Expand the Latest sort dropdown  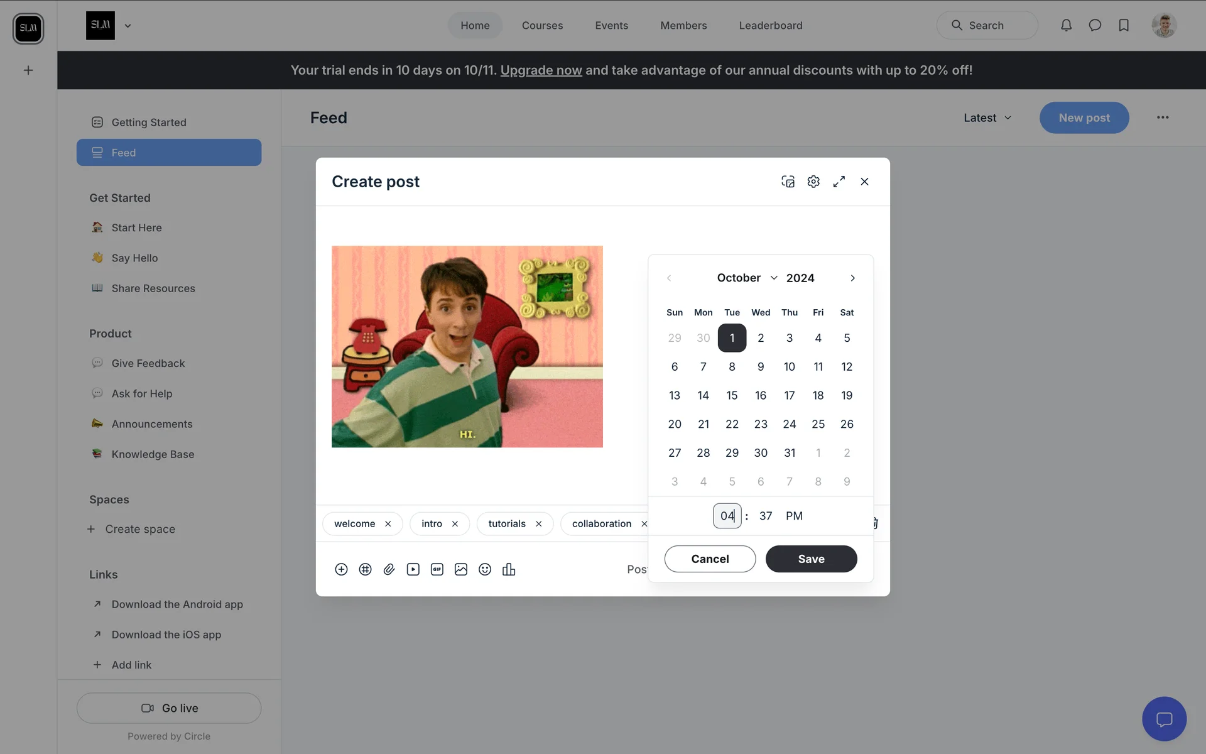coord(987,118)
